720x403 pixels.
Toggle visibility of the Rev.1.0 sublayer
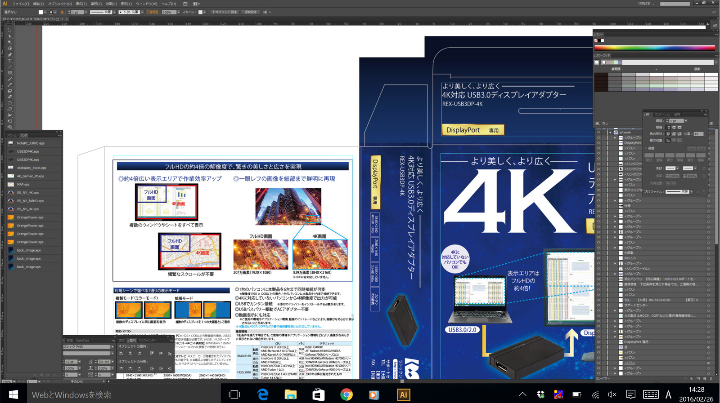(598, 258)
